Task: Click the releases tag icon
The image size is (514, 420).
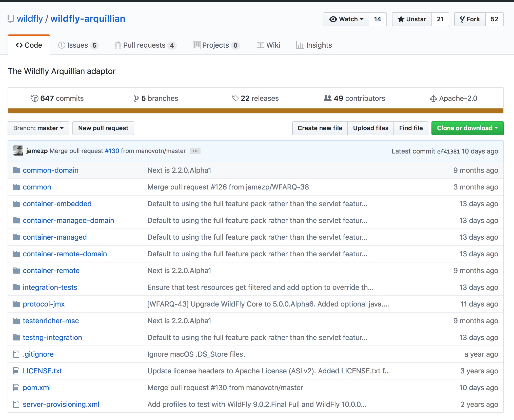Action: [x=235, y=98]
